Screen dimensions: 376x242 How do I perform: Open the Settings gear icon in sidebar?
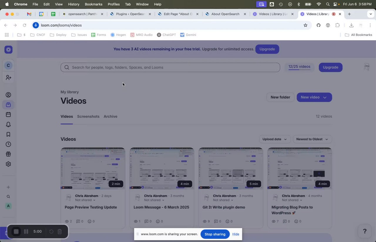pos(8,164)
